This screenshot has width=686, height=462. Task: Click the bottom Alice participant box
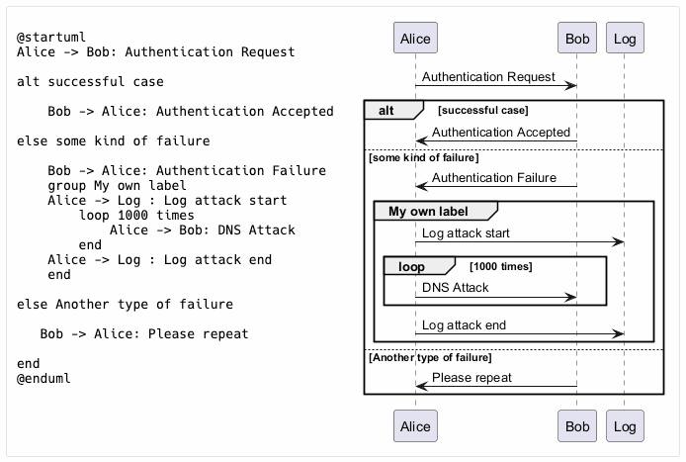[415, 425]
